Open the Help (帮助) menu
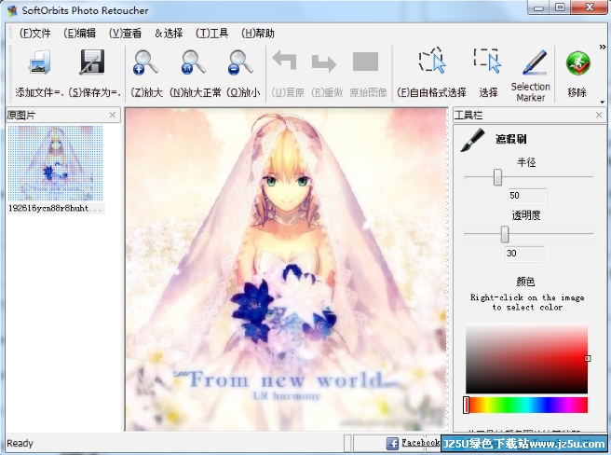The width and height of the screenshot is (611, 455). (x=258, y=34)
